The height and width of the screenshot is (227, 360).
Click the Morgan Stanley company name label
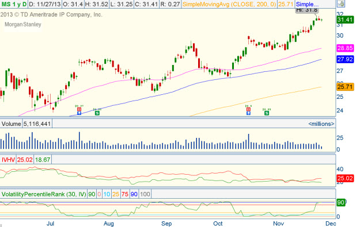[23, 25]
